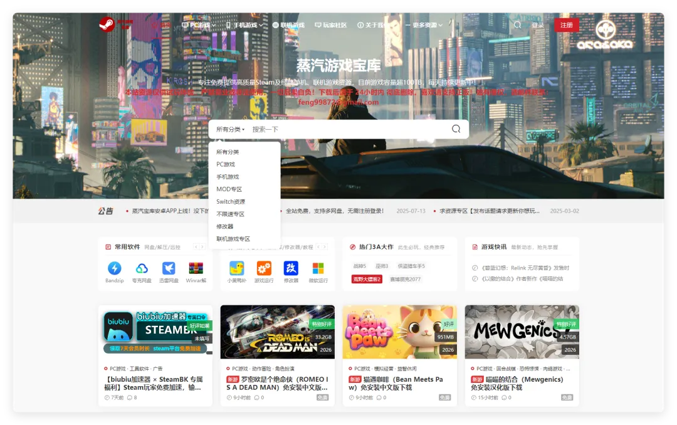Click the red 注册 register button
Viewport: 677px width, 425px height.
click(567, 25)
